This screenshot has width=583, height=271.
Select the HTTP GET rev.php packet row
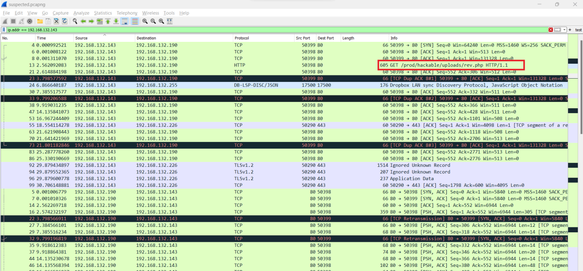coord(273,65)
